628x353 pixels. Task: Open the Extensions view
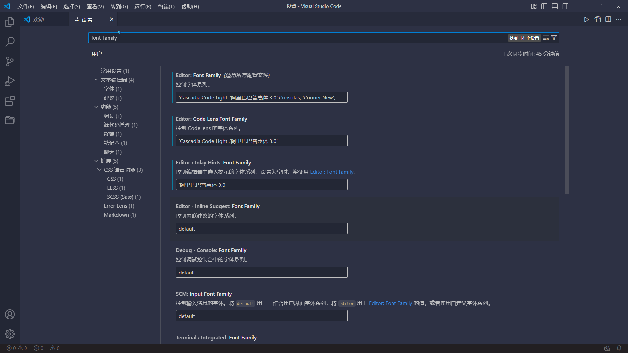point(10,101)
